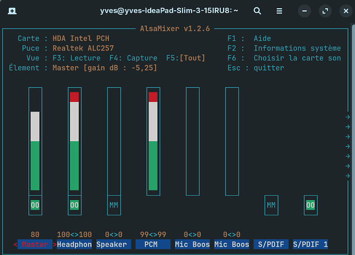Maximize the terminal window

click(x=325, y=11)
